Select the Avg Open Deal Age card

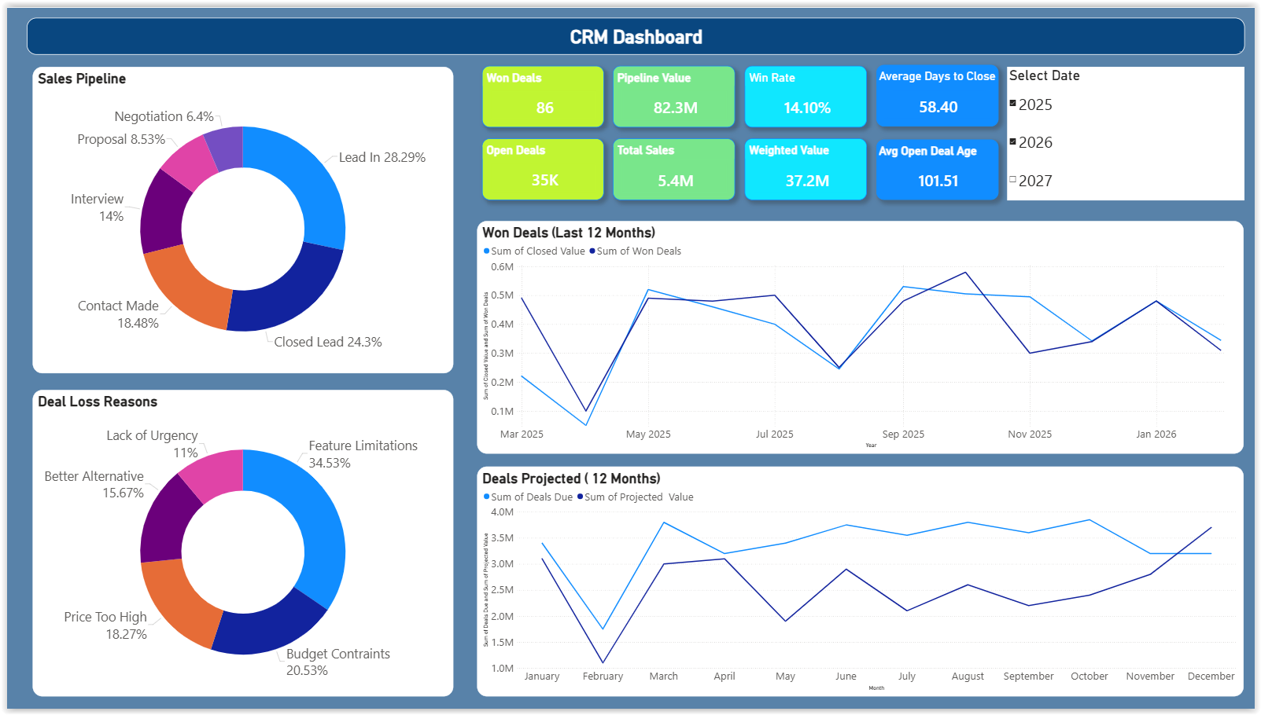937,169
